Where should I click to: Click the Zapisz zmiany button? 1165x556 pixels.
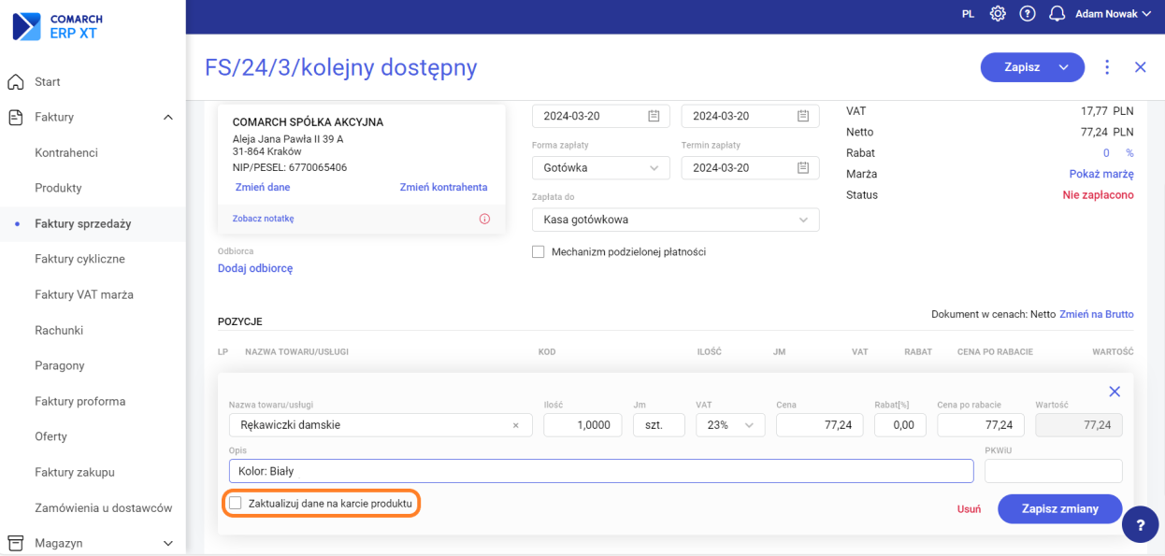(x=1059, y=508)
